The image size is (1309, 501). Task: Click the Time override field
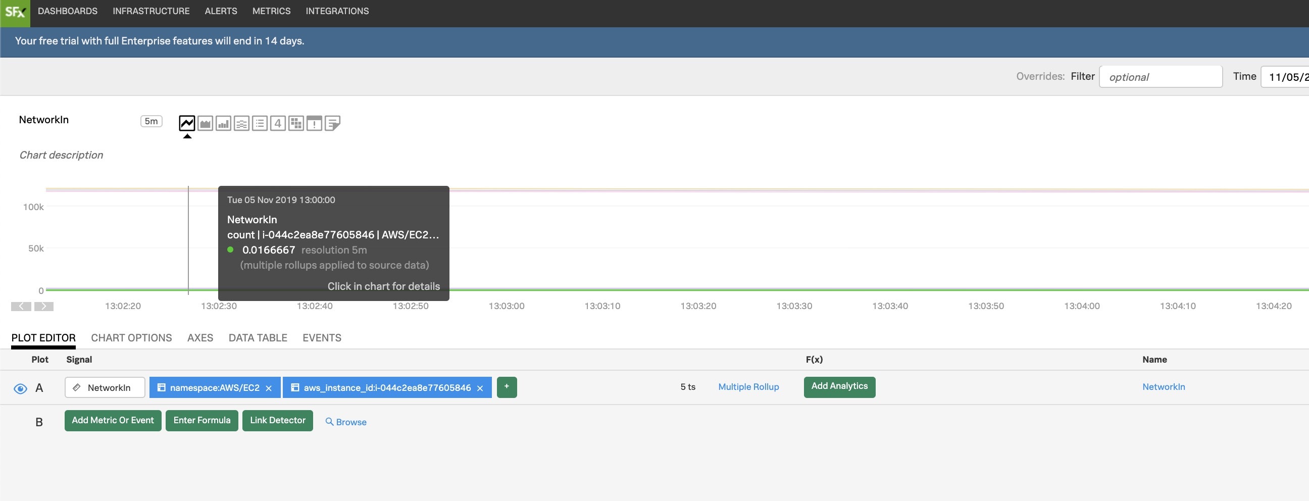pyautogui.click(x=1285, y=77)
